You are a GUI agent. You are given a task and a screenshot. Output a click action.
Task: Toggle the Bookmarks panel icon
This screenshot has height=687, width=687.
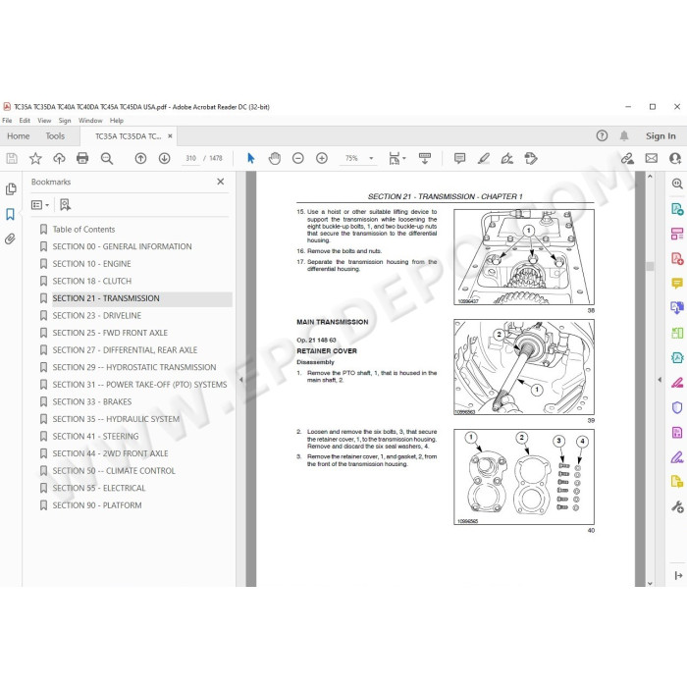pos(11,214)
